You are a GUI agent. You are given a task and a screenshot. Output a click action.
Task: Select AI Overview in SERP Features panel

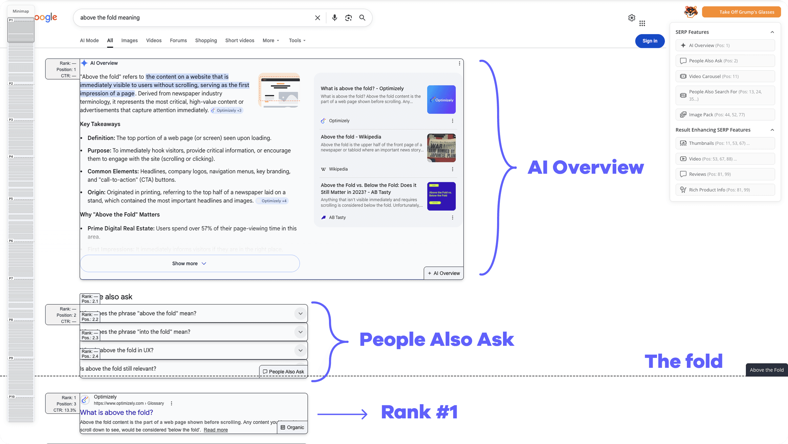point(725,45)
